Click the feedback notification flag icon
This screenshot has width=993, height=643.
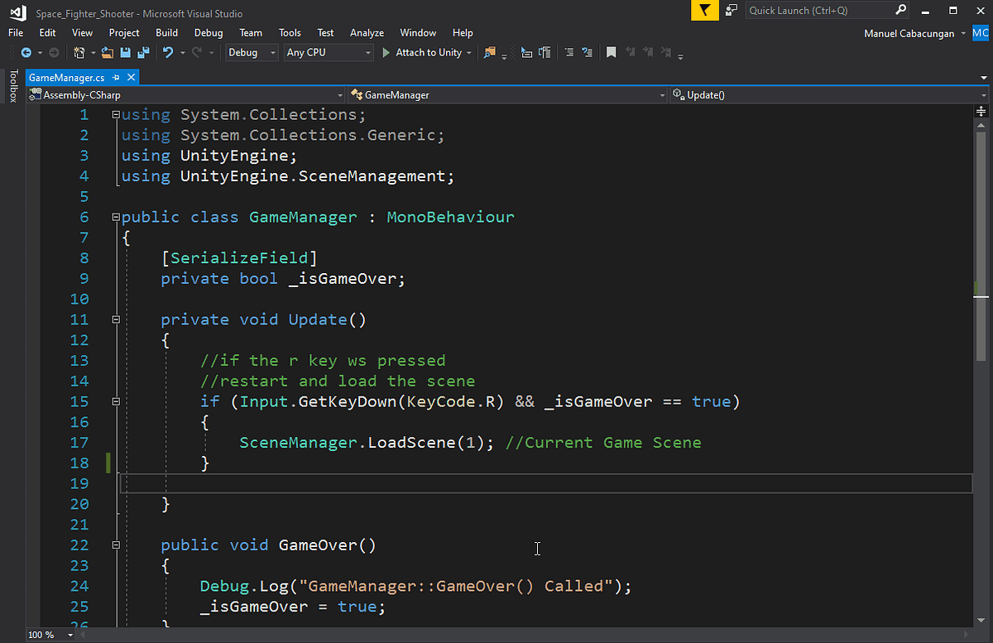pos(704,10)
